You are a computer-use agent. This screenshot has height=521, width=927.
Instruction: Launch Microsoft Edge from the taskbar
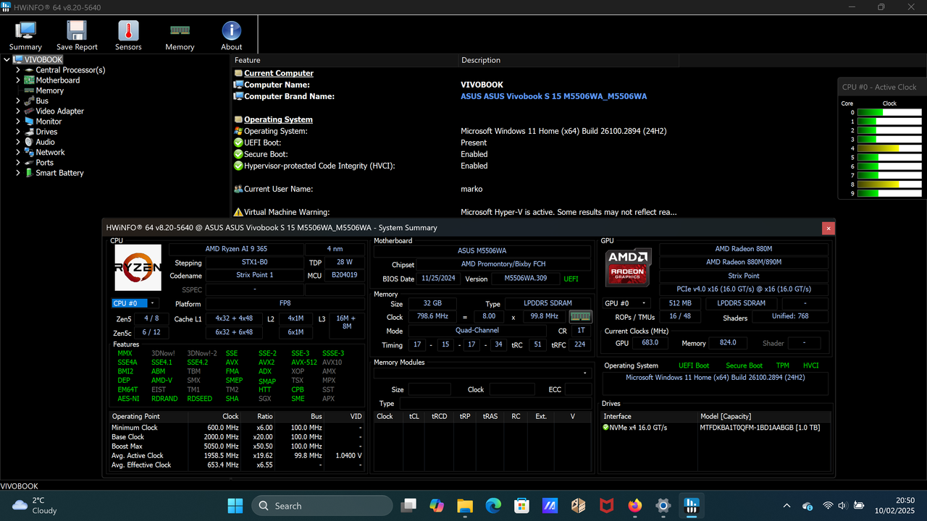pos(492,505)
